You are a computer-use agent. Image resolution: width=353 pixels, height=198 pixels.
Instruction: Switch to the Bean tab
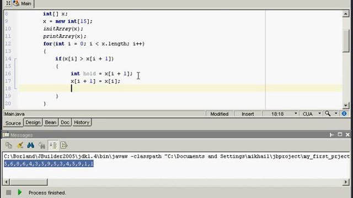click(50, 123)
